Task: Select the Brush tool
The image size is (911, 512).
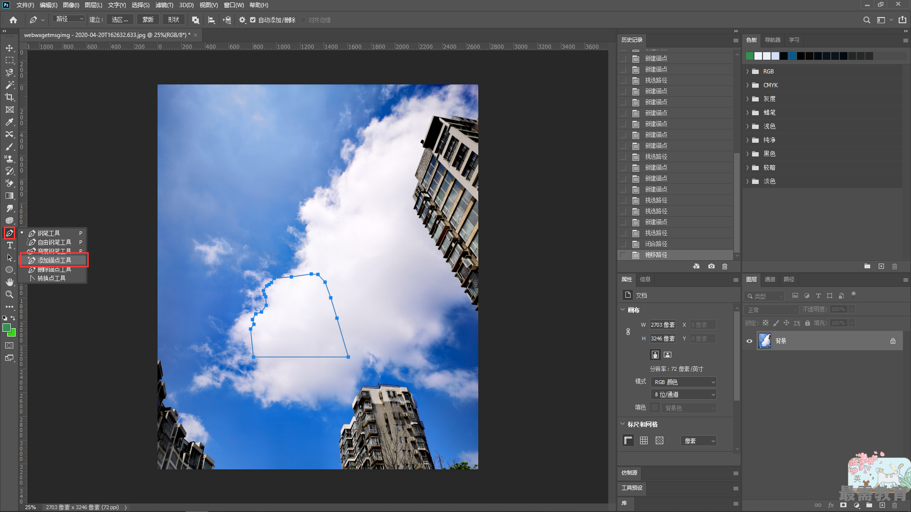Action: pos(9,146)
